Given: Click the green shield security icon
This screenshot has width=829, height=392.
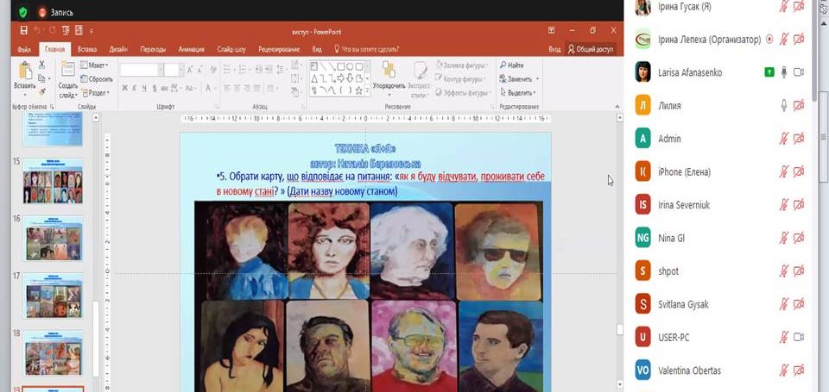Looking at the screenshot, I should coord(22,12).
